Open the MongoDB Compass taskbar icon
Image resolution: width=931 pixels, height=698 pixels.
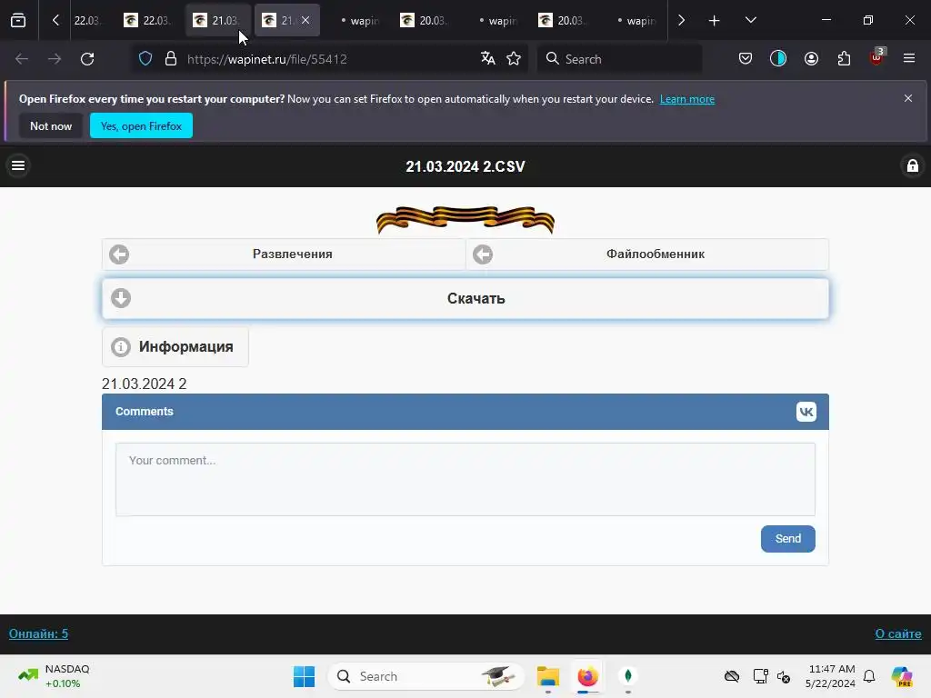pyautogui.click(x=627, y=676)
